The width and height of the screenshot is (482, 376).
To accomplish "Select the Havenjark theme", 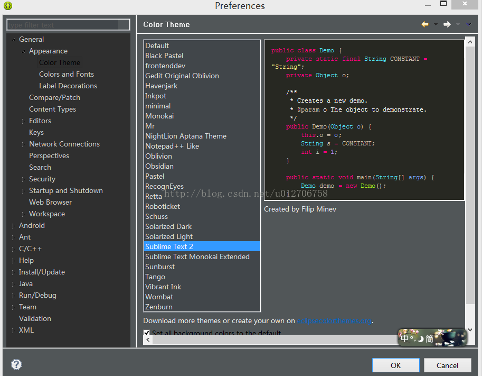I will (202, 86).
